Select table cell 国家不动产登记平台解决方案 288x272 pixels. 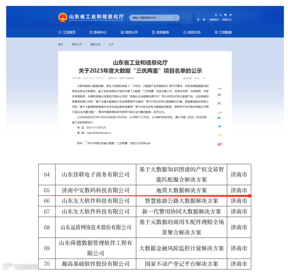[182, 264]
